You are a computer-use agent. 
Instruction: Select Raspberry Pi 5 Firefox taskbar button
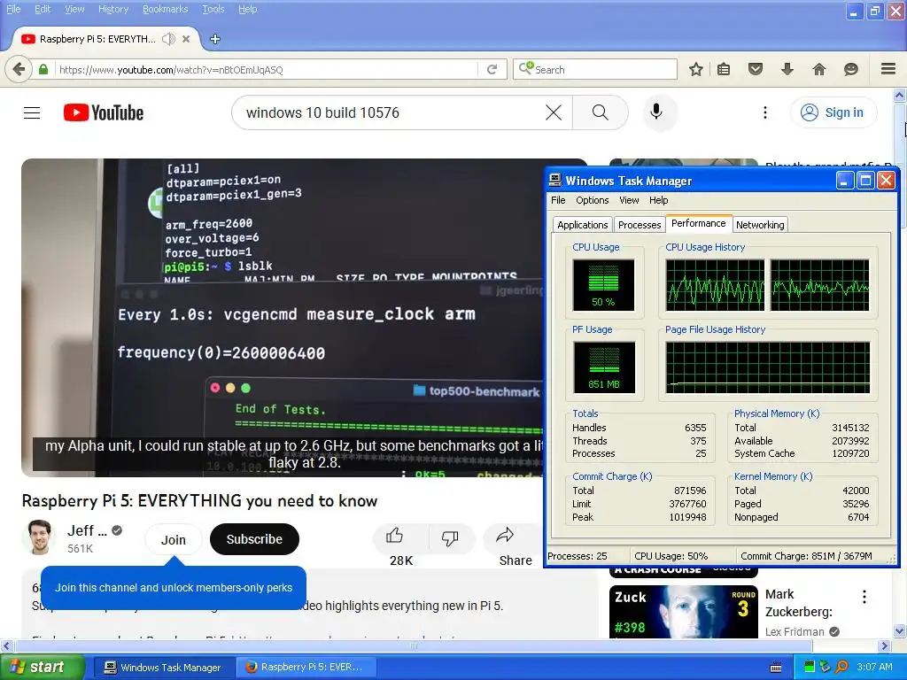(305, 668)
